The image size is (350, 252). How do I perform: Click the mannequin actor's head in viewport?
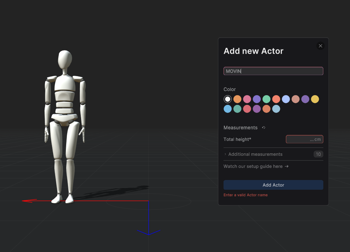(65, 60)
